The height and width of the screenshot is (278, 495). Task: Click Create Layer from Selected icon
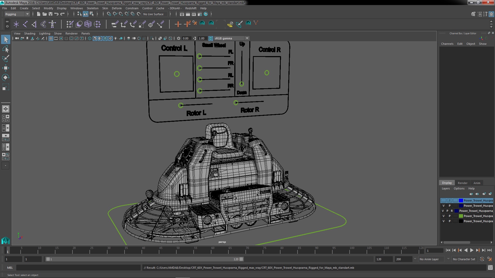[x=490, y=194]
